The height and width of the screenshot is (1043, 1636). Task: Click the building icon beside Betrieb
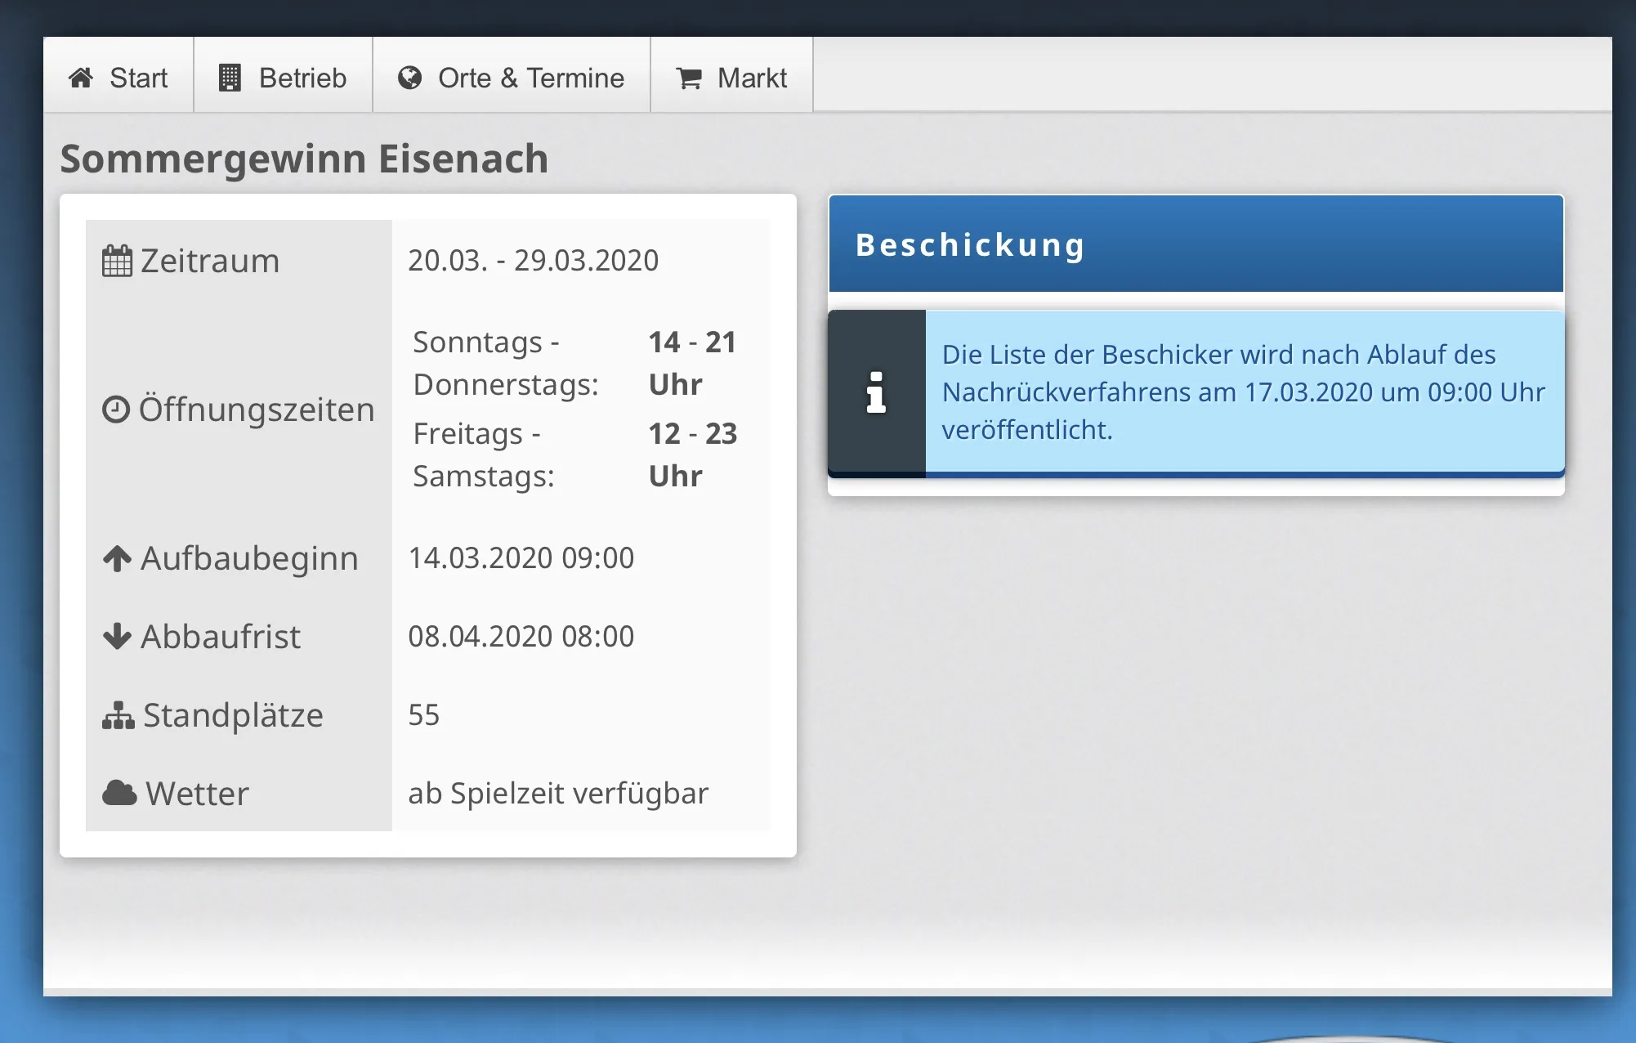pyautogui.click(x=230, y=78)
